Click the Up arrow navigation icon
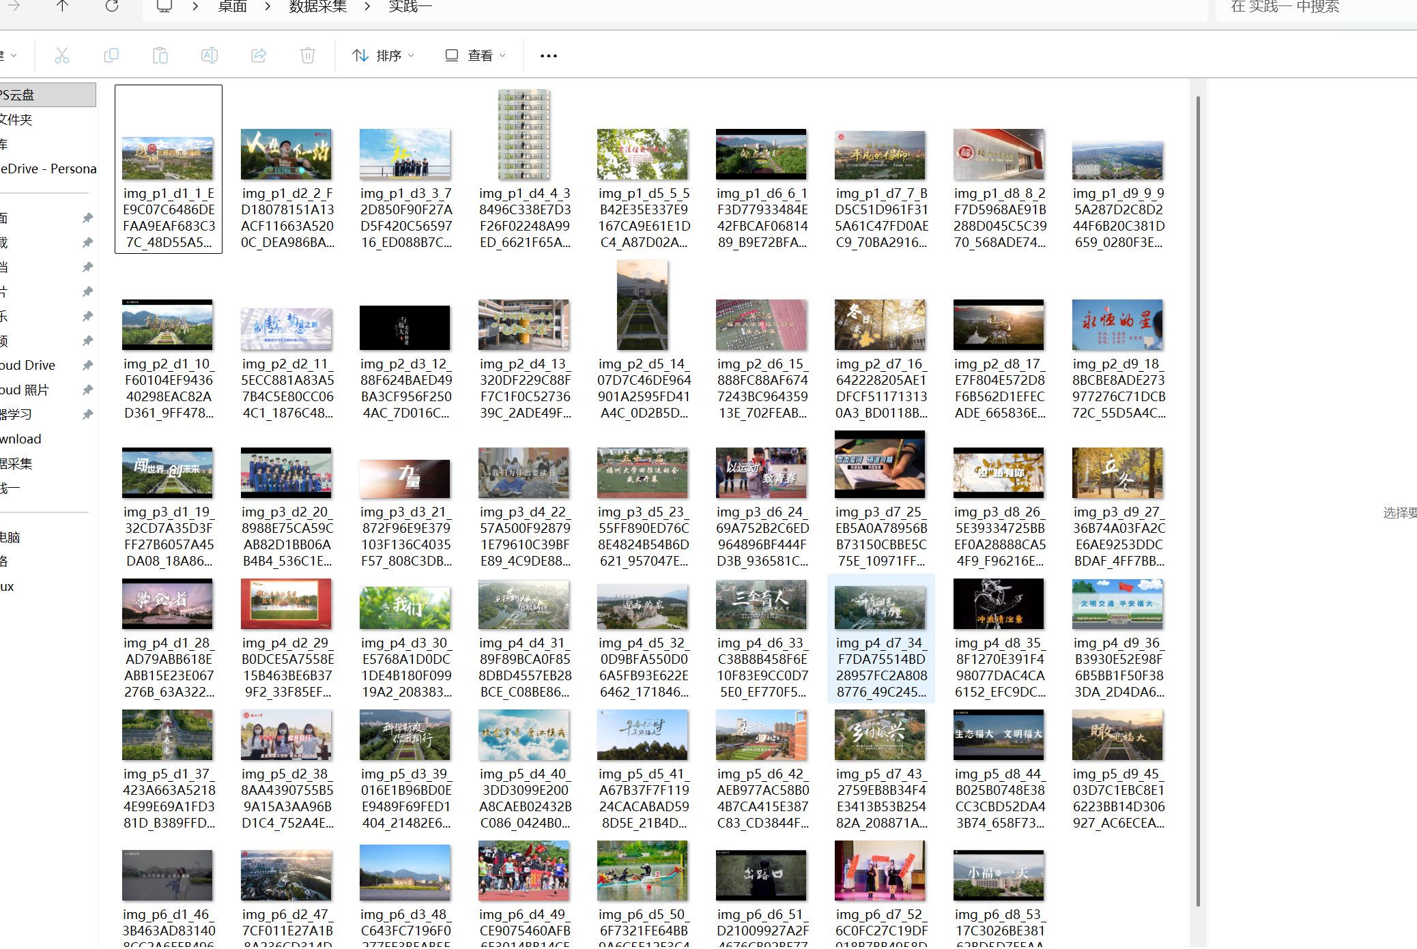Viewport: 1417px width, 949px height. point(62,6)
